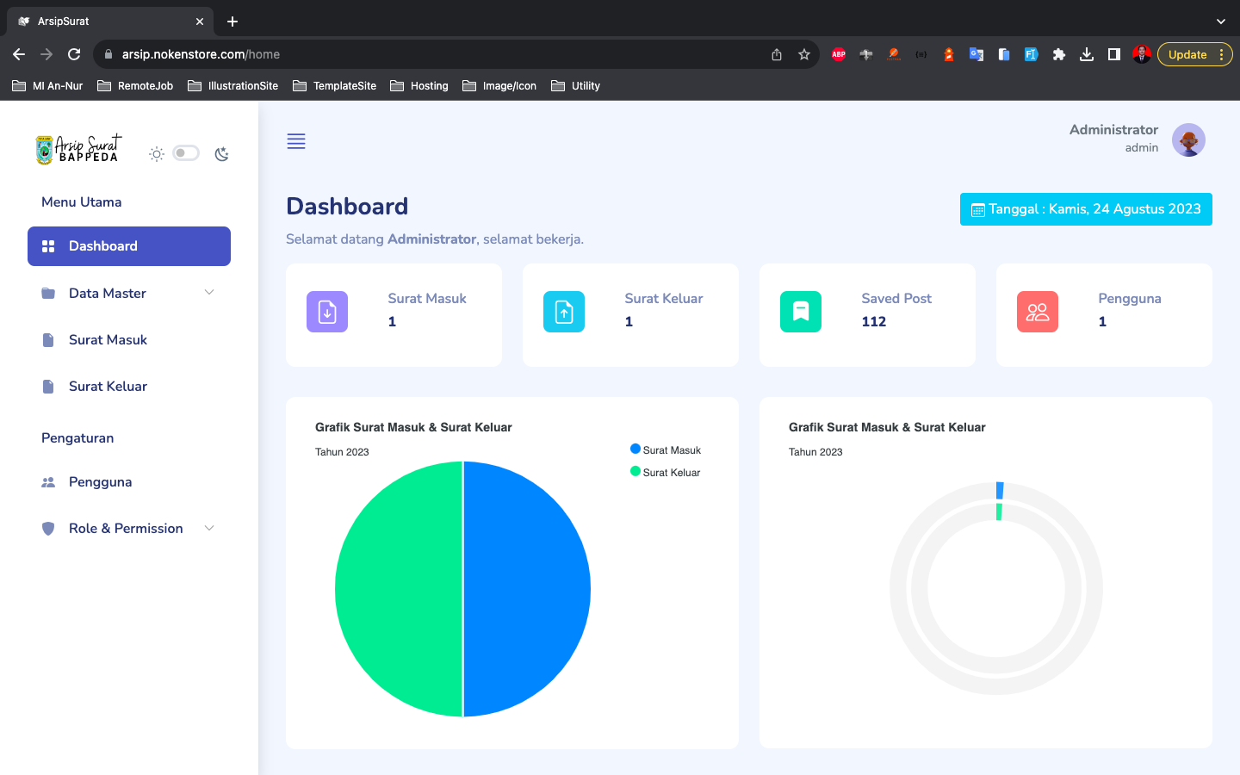Click the Tanggal date button

pos(1086,209)
